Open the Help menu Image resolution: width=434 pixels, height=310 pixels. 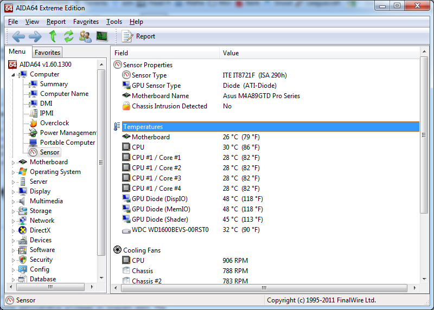click(x=136, y=22)
